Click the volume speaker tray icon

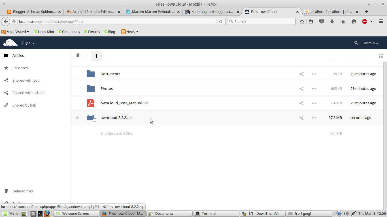tap(346, 214)
